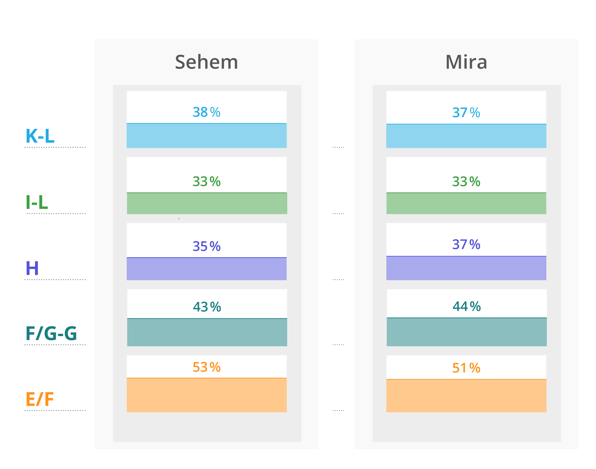Select the I-L row label
The height and width of the screenshot is (469, 596).
[37, 202]
